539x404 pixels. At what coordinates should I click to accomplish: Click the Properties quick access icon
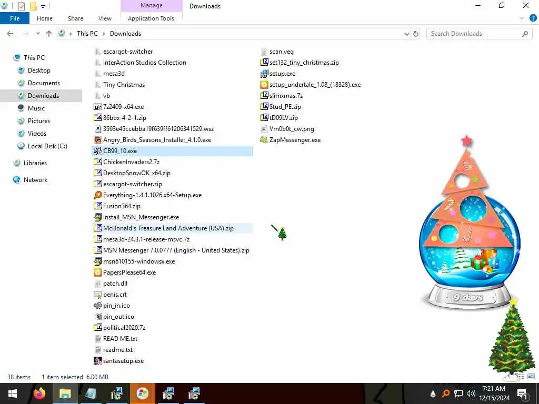pyautogui.click(x=21, y=6)
